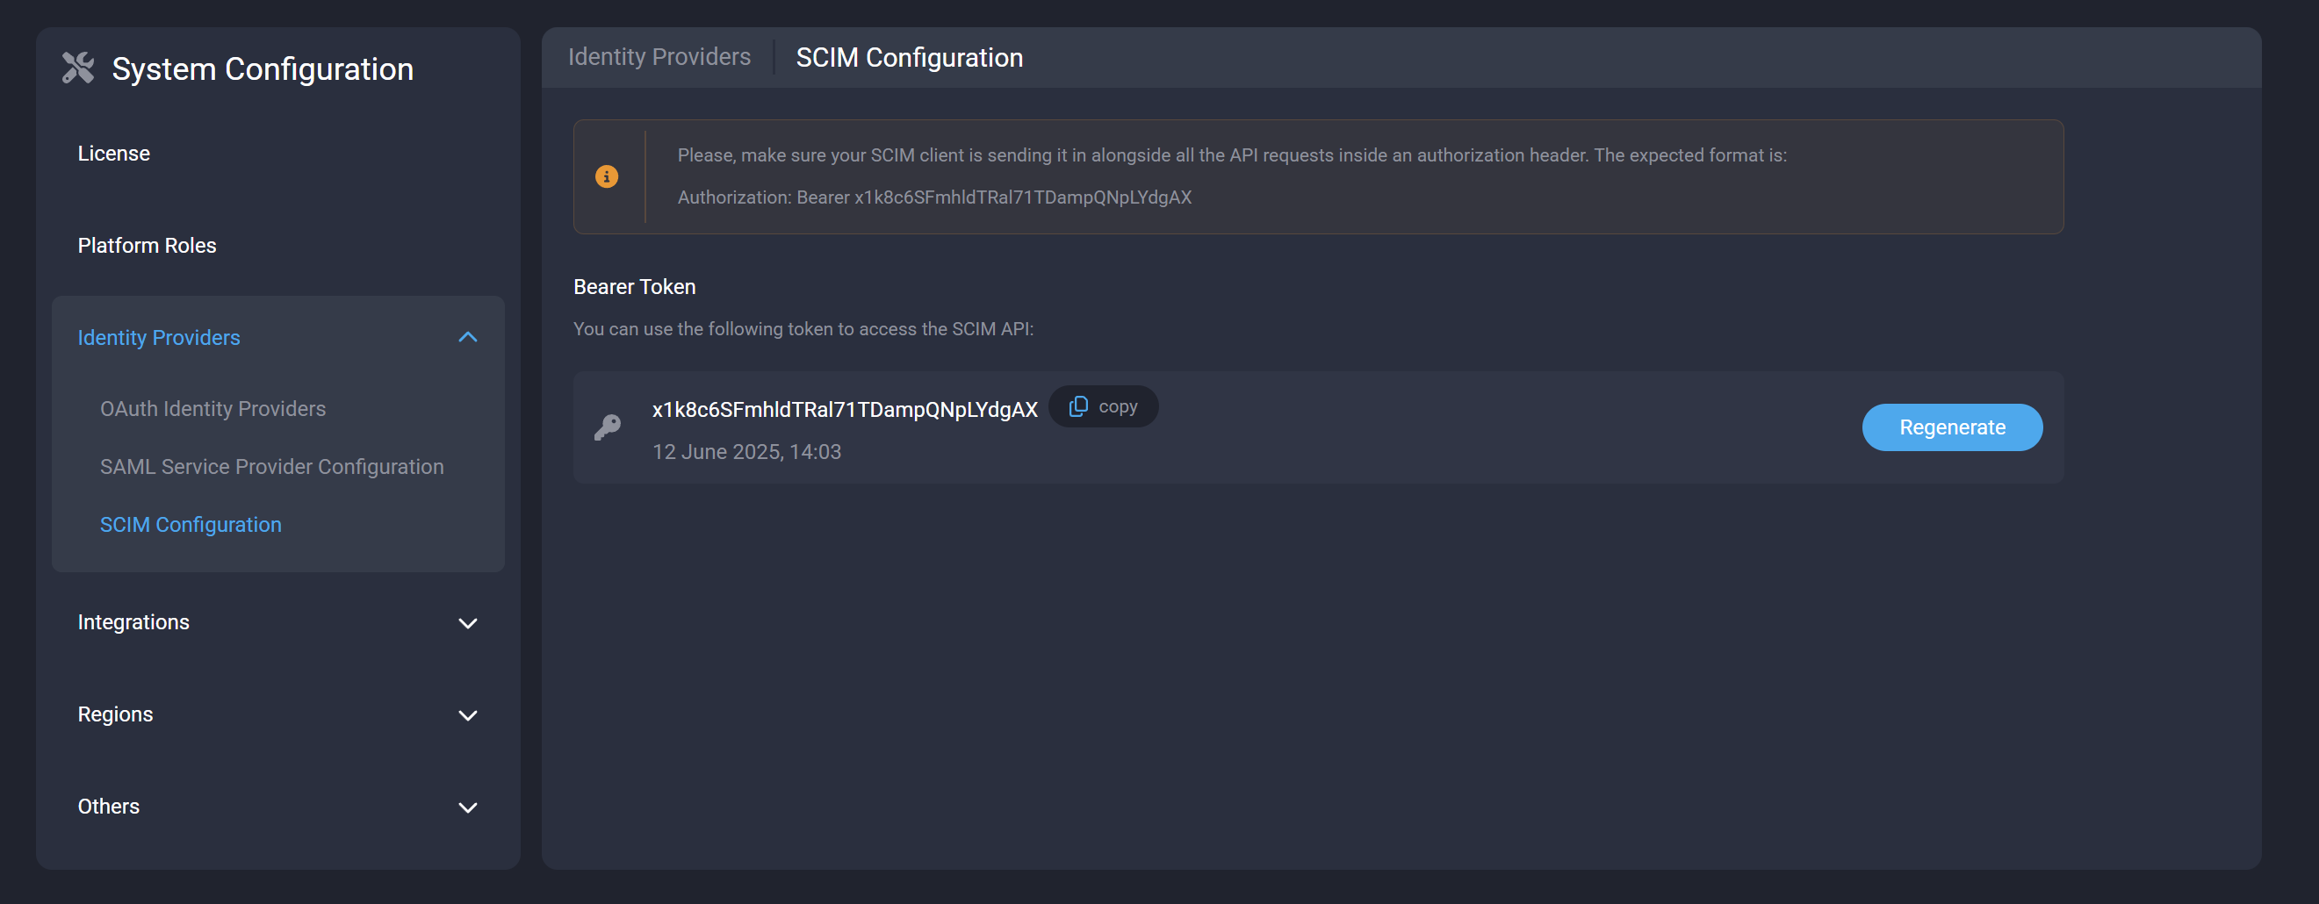Collapse the Identity Providers section
2319x904 pixels.
click(x=467, y=337)
